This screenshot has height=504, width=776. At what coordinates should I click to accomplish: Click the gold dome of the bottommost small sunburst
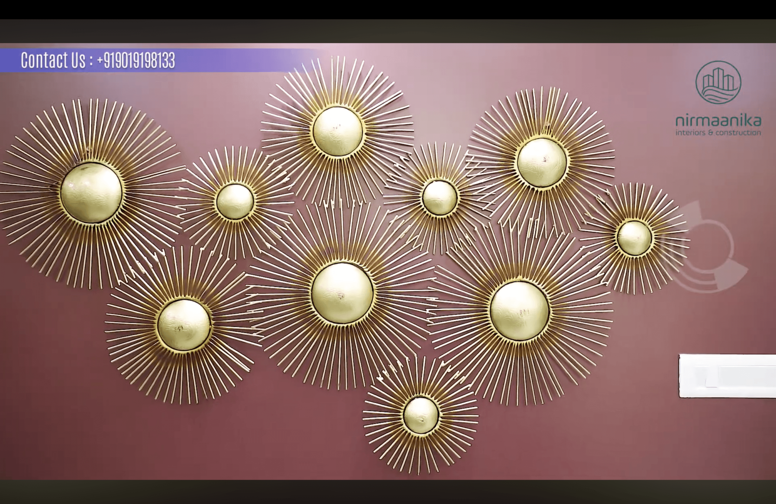pyautogui.click(x=421, y=415)
